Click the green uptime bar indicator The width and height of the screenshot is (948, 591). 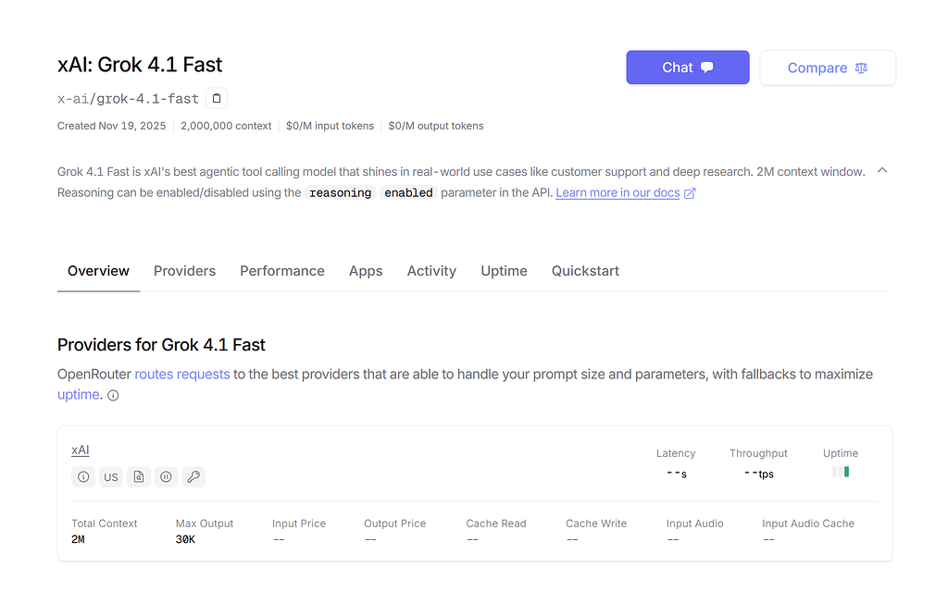pos(846,472)
